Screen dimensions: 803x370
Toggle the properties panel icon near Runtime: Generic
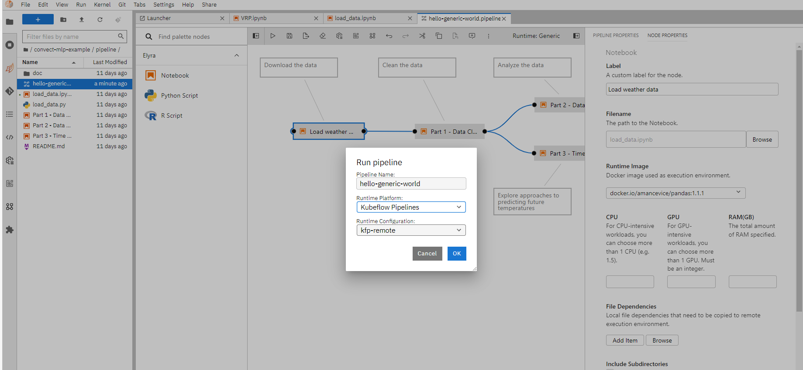click(x=576, y=36)
